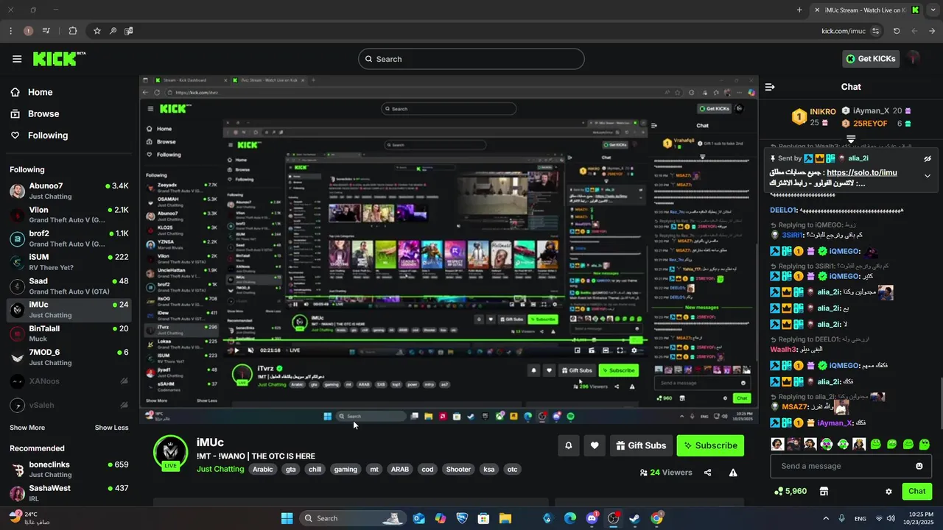Open the browser profile avatar in the toolbar
943x530 pixels.
point(29,31)
